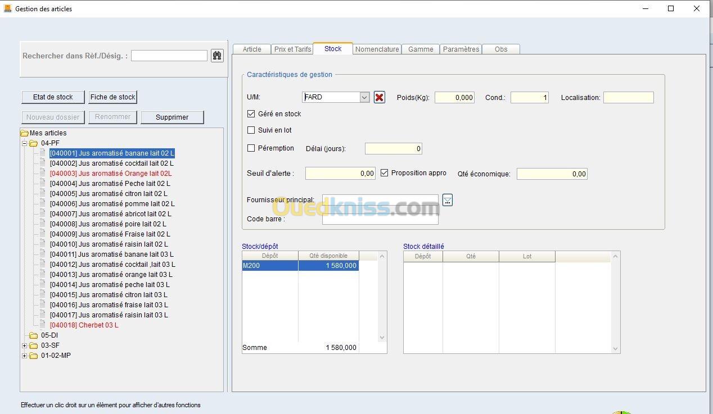Click the 03-SF folder icon

34,345
